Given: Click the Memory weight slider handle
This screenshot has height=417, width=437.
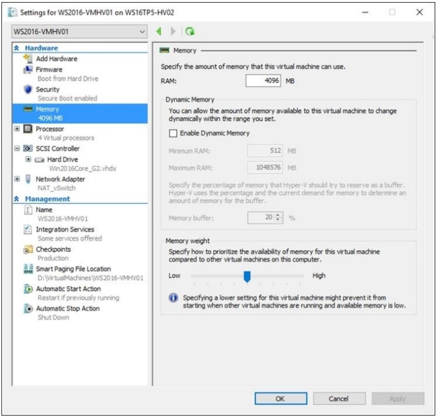Looking at the screenshot, I should click(247, 277).
